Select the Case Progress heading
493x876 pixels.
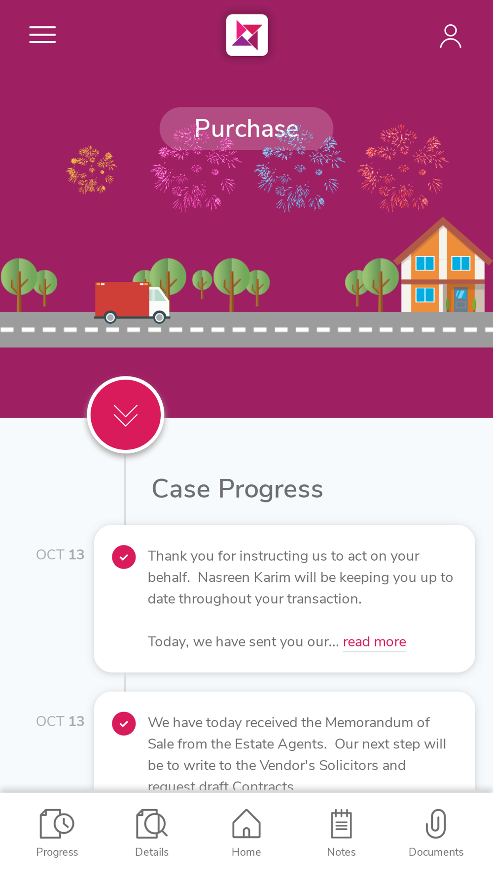coord(237,489)
